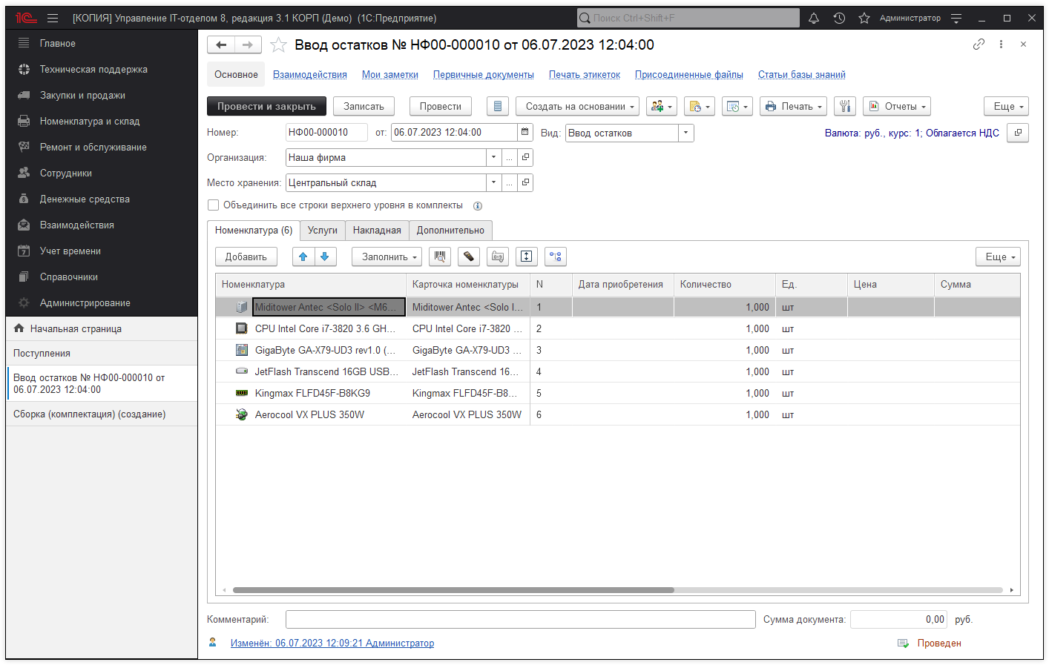Click the horizontal scrollbar under the items table

click(x=453, y=590)
